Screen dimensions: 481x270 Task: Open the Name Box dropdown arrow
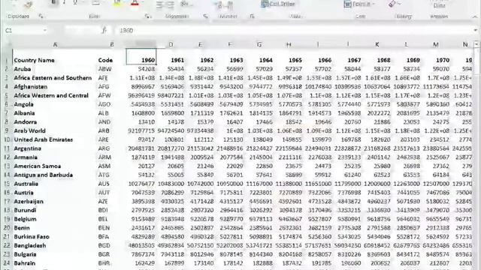[x=45, y=30]
